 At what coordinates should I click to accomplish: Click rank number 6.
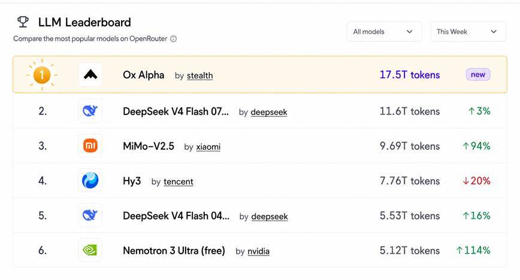43,250
